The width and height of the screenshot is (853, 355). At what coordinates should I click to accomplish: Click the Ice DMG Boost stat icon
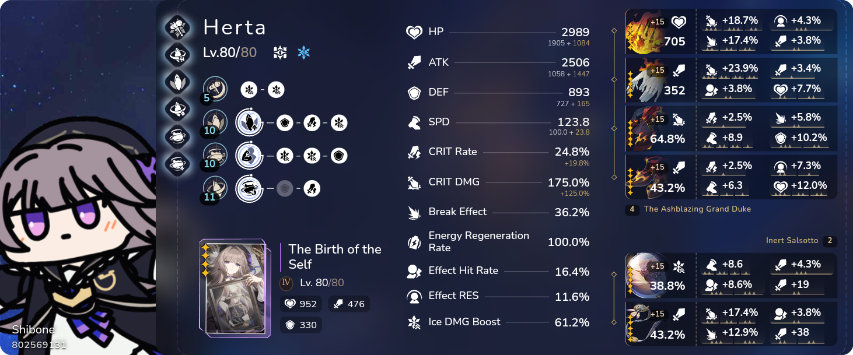(414, 322)
